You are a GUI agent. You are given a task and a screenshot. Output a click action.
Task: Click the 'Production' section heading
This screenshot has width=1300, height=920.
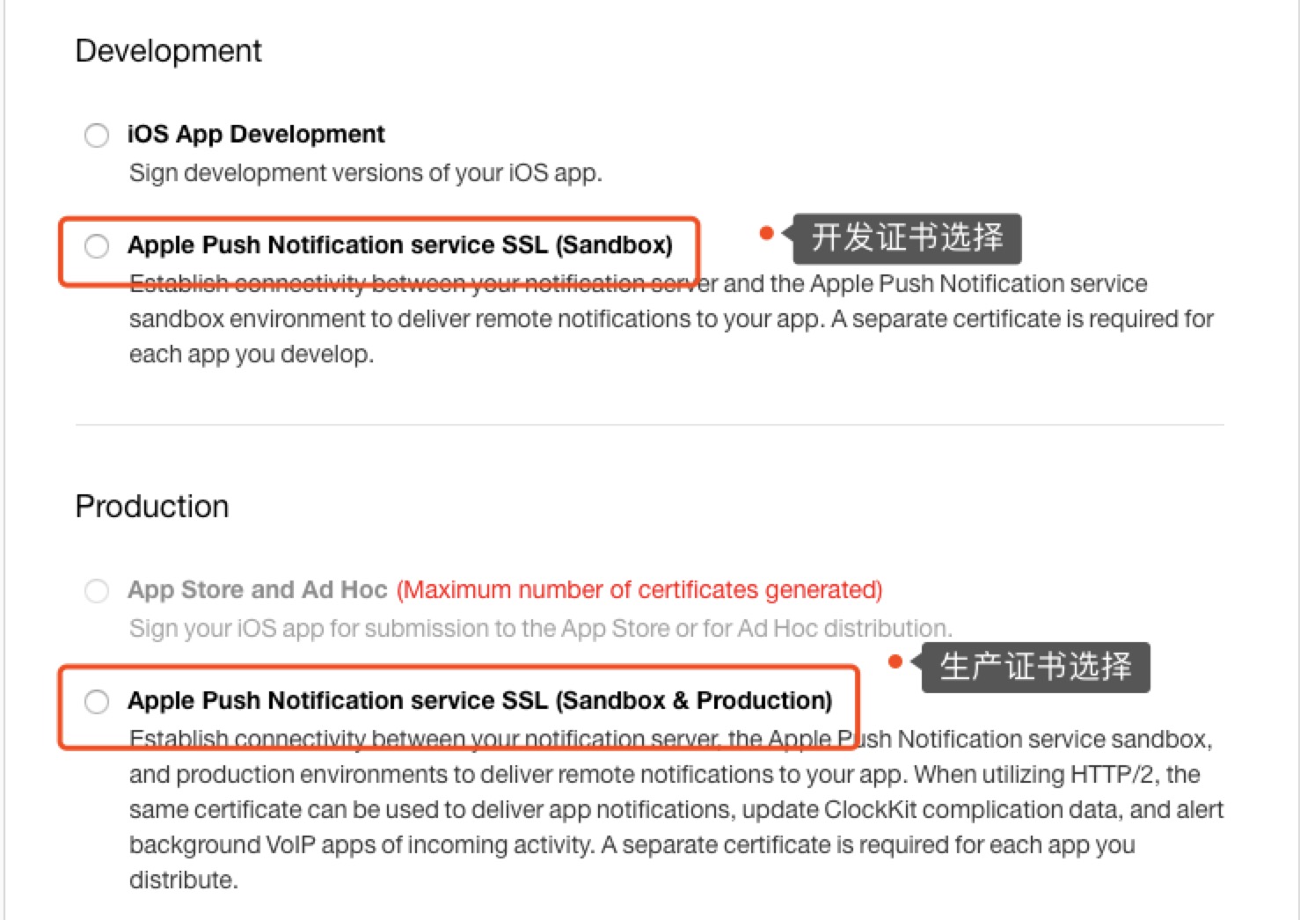pyautogui.click(x=152, y=507)
